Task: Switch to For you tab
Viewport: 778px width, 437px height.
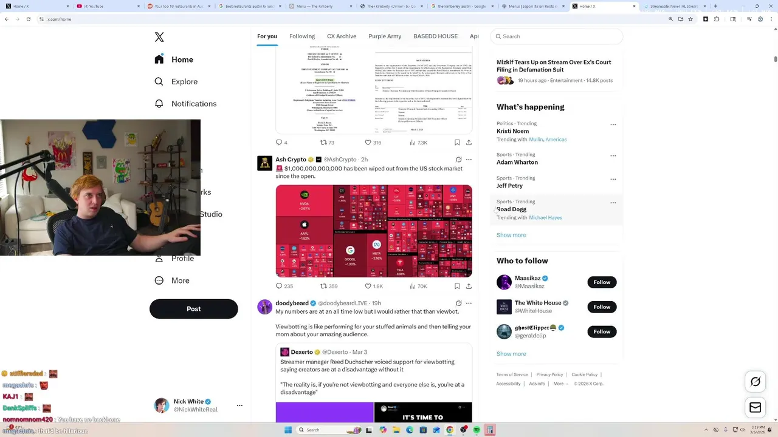Action: [267, 36]
